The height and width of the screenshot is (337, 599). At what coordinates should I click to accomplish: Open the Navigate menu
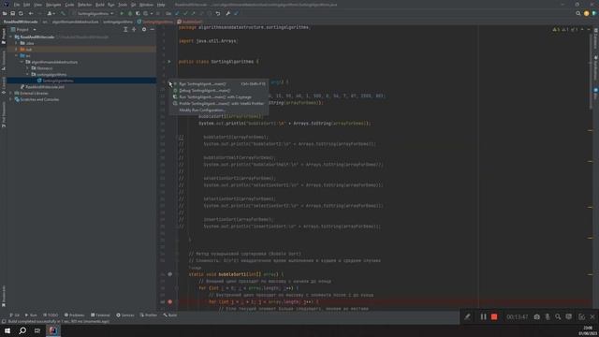(53, 5)
